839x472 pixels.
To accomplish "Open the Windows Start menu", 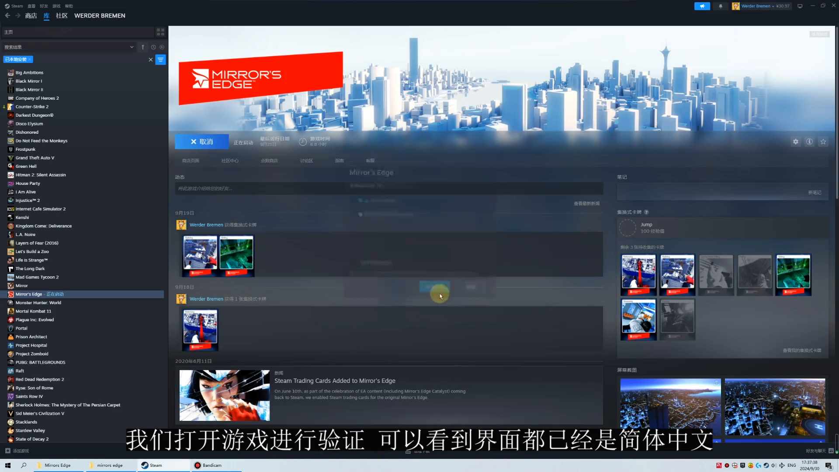I will click(7, 465).
